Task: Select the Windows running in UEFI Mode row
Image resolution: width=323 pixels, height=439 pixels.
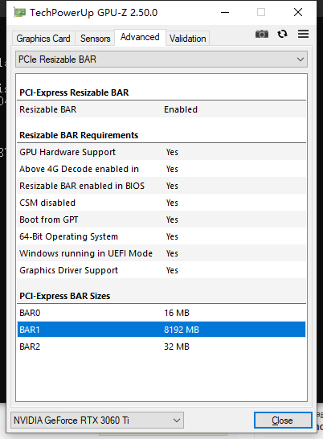Action: point(161,253)
